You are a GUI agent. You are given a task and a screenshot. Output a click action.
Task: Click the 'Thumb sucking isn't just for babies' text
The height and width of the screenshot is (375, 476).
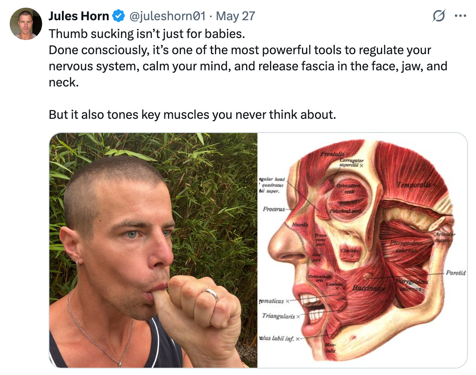point(147,34)
